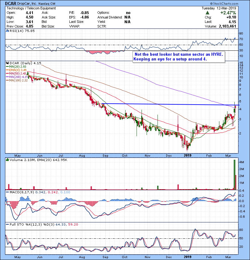250x260 pixels.
Task: Click Technology / Telecom Equipment sector text
Action: pyautogui.click(x=31, y=8)
